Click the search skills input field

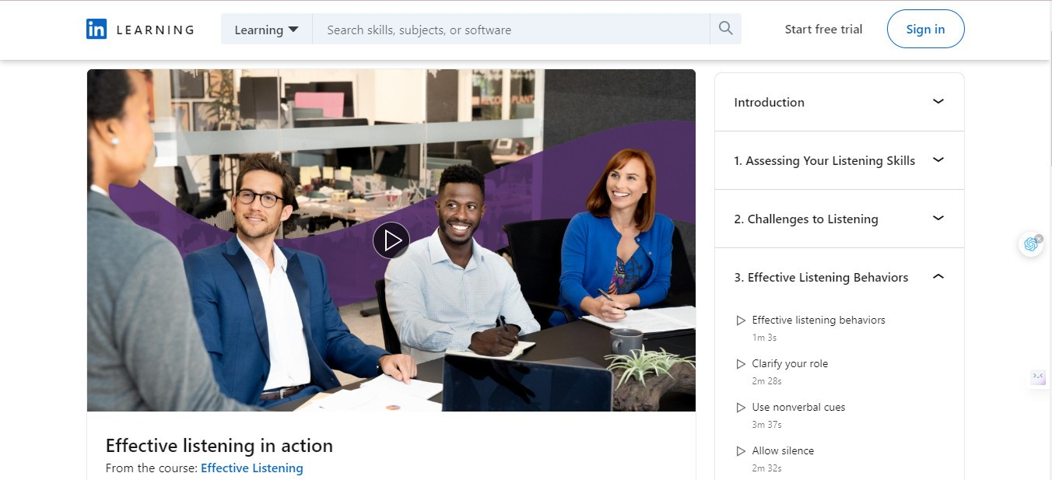(511, 30)
